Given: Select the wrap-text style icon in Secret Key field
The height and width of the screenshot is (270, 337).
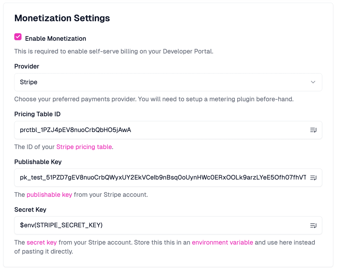Looking at the screenshot, I should pos(313,225).
